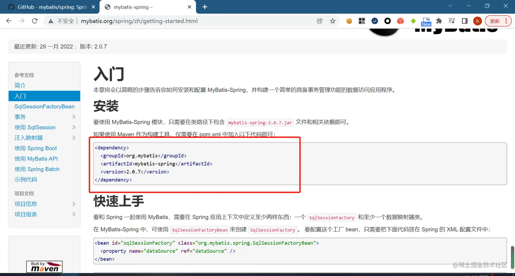Go back to the previous page
This screenshot has height=276, width=515.
(9, 21)
